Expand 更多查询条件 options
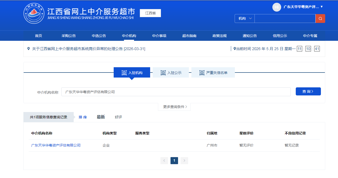Image resolution: width=338 pixels, height=178 pixels. coord(174,107)
